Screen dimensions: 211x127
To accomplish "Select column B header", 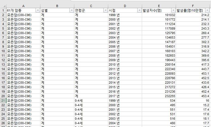I will (57, 6).
